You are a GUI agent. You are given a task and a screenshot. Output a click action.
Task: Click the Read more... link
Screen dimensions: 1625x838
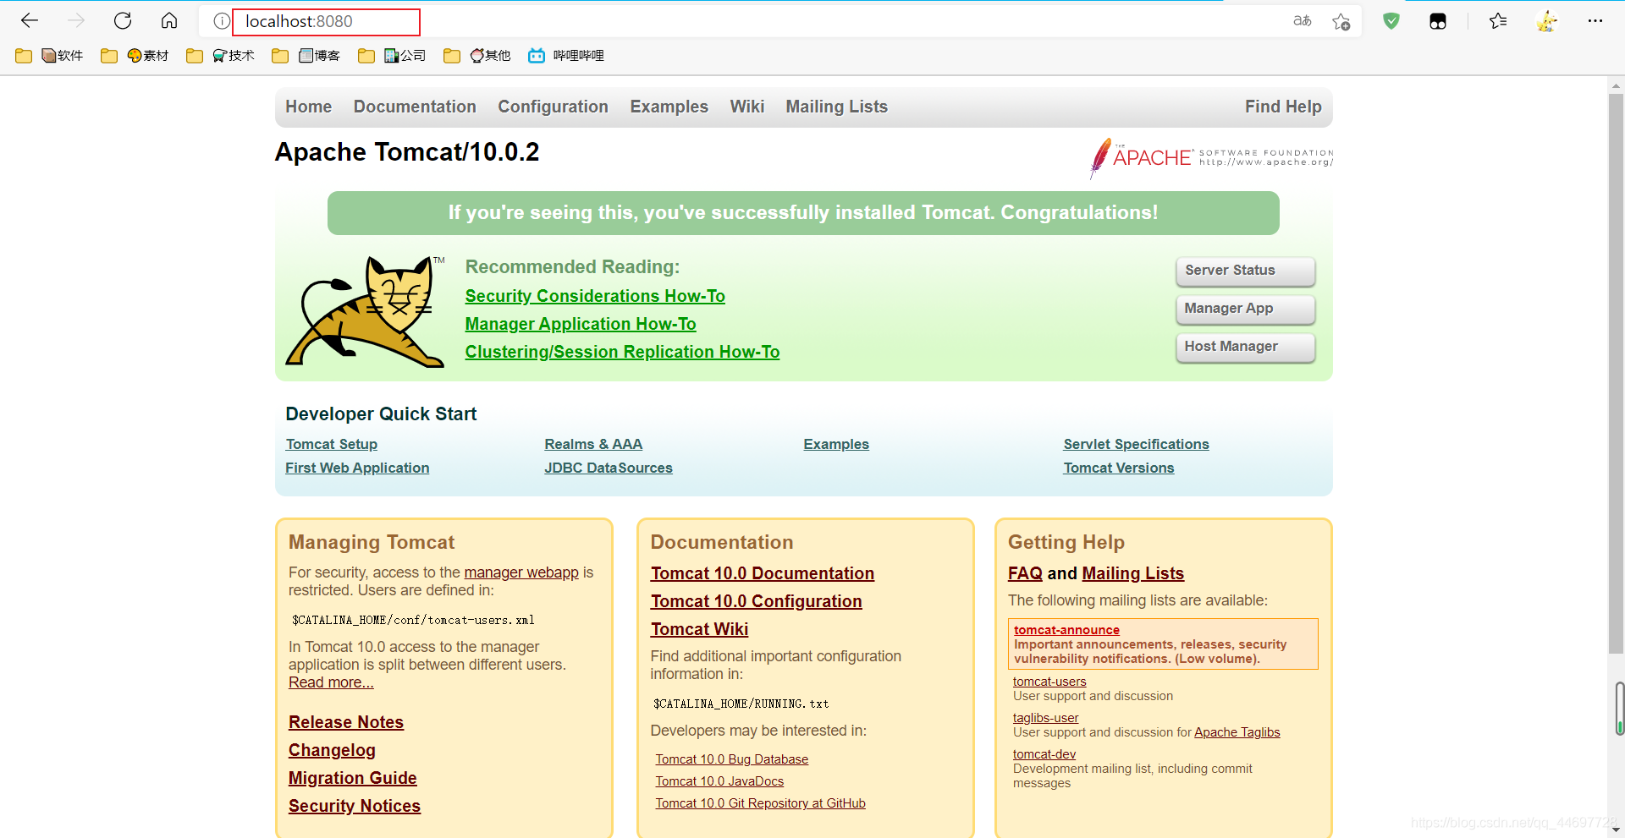coord(331,682)
